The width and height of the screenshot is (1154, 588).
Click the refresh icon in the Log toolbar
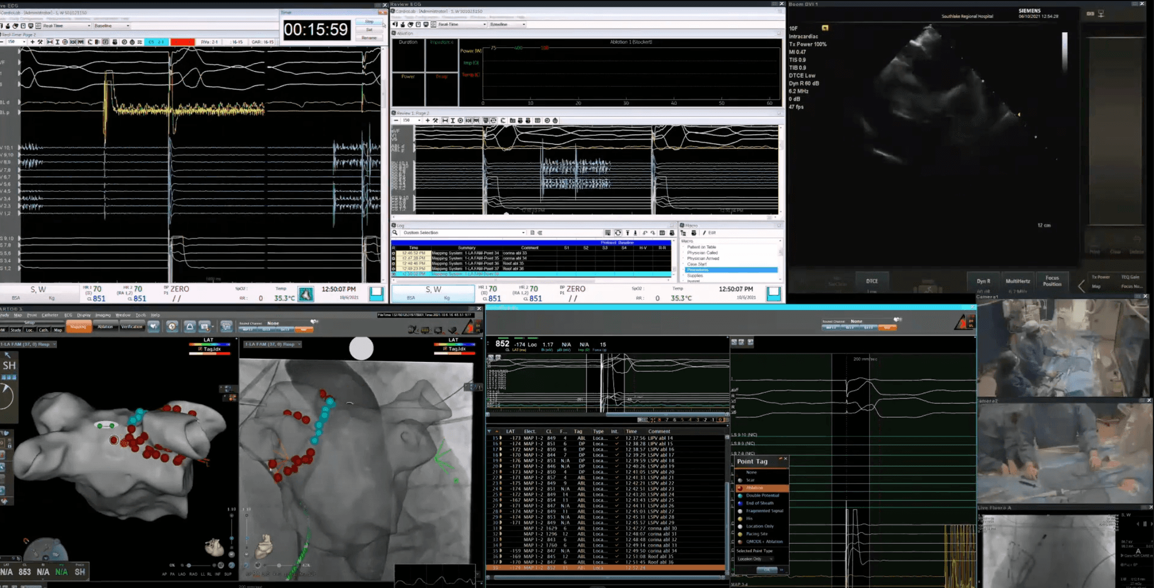point(618,232)
